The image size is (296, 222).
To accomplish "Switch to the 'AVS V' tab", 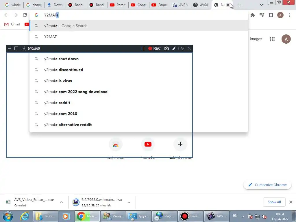I will coord(181,5).
